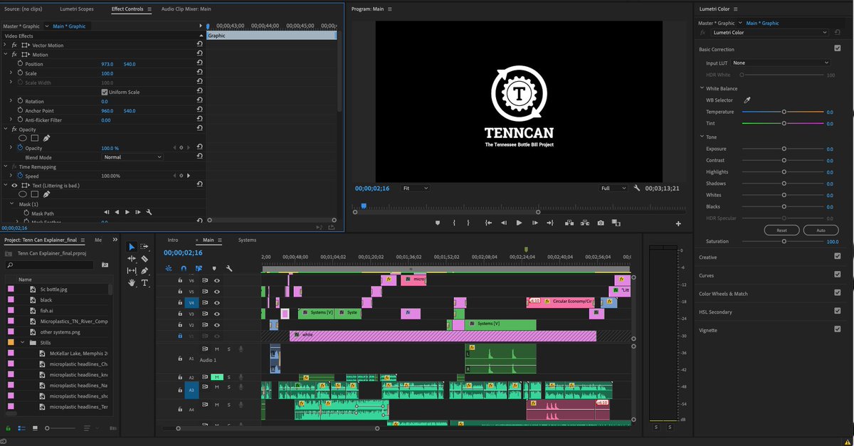Toggle timeline Snap magnet icon
Screen dimensions: 854x446
(184, 269)
